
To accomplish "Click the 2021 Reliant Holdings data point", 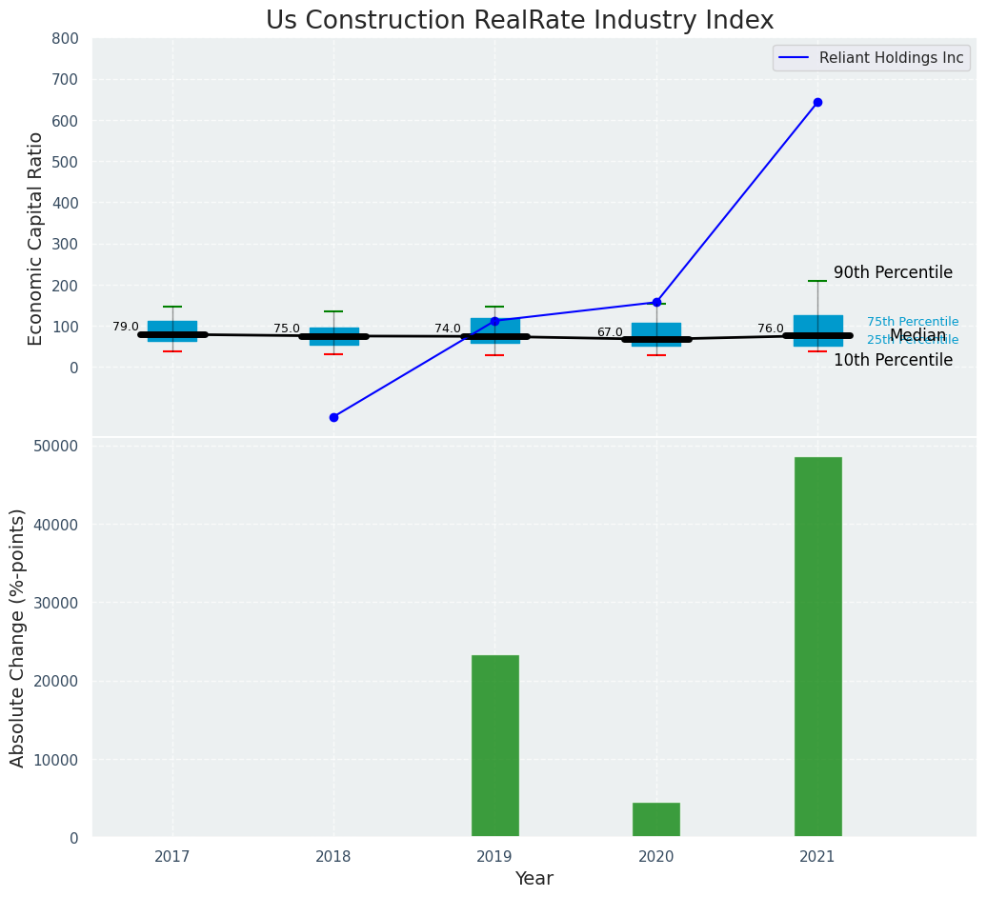I will point(817,102).
